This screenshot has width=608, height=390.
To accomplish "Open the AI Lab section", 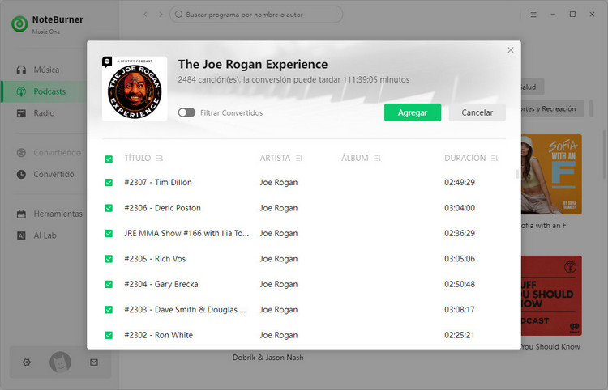I will click(x=45, y=235).
